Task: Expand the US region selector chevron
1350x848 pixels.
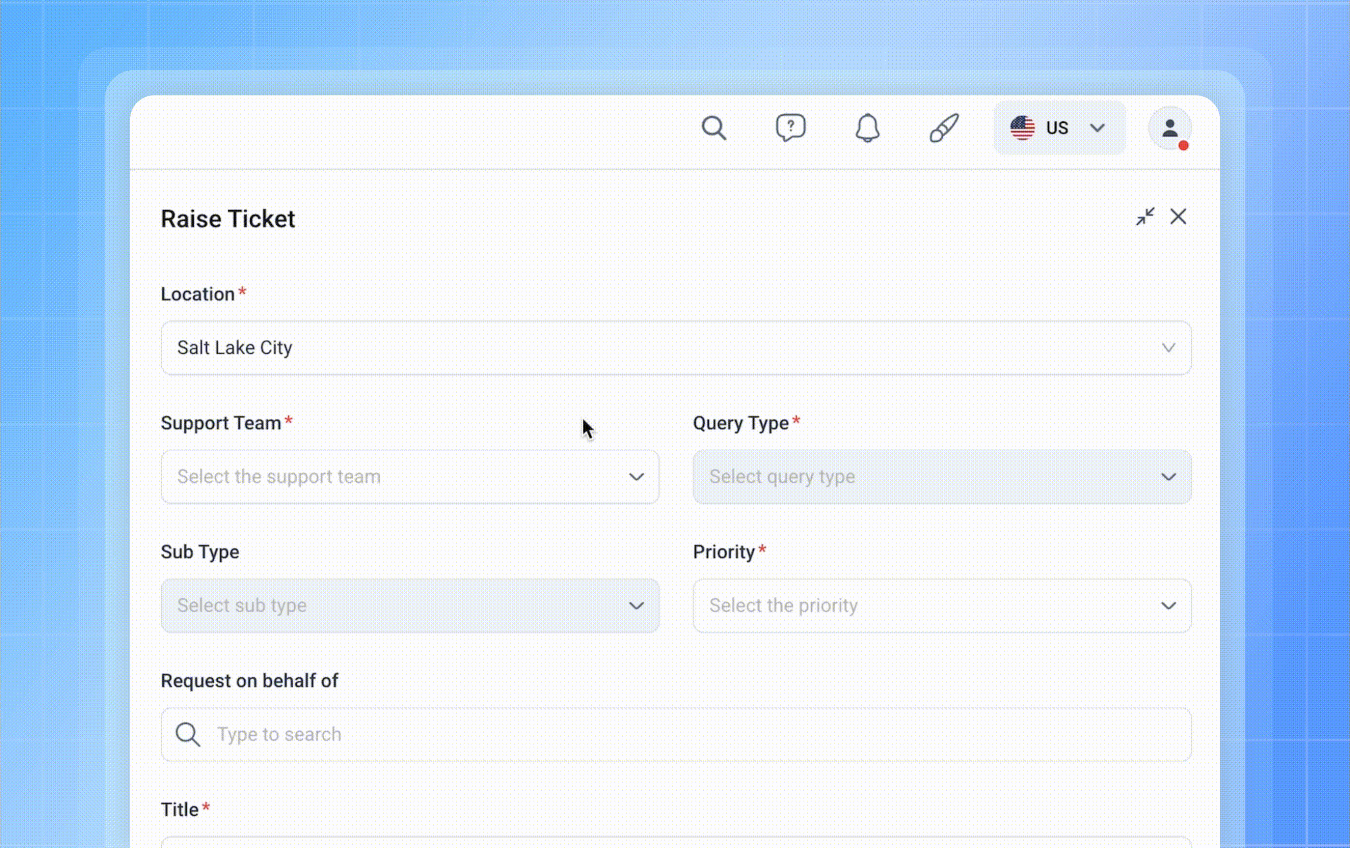Action: coord(1097,128)
